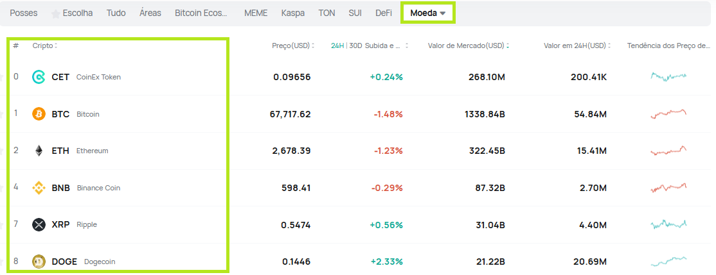Open the XRP ticker link
Screen dimensions: 716x275
[60, 224]
